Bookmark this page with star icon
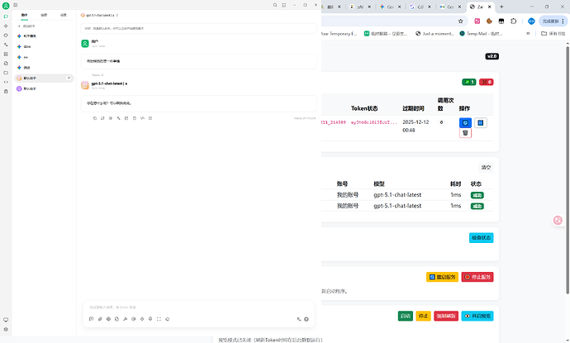Image resolution: width=570 pixels, height=343 pixels. click(x=461, y=21)
